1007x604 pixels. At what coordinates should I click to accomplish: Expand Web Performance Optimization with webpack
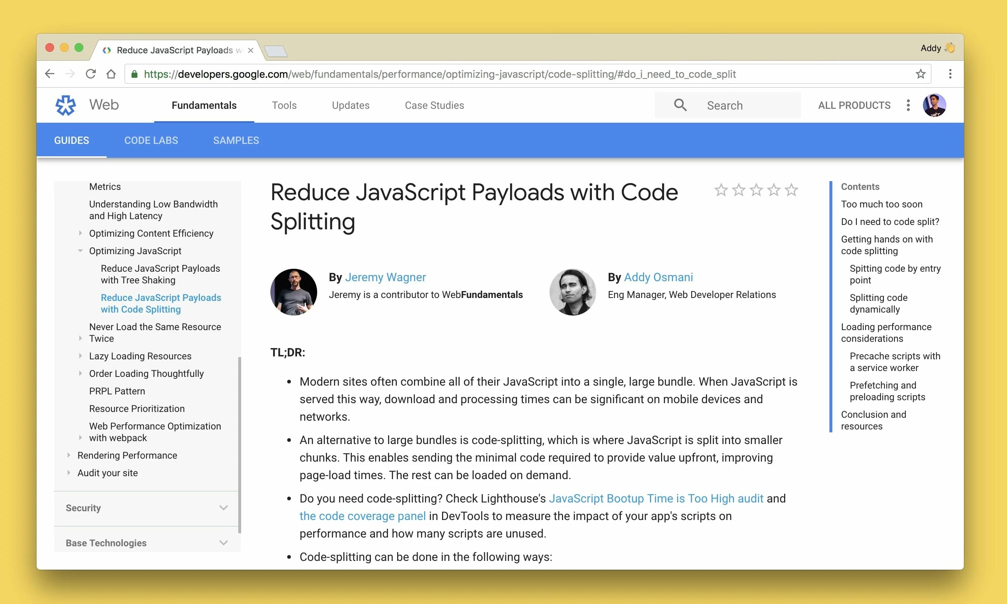tap(80, 437)
